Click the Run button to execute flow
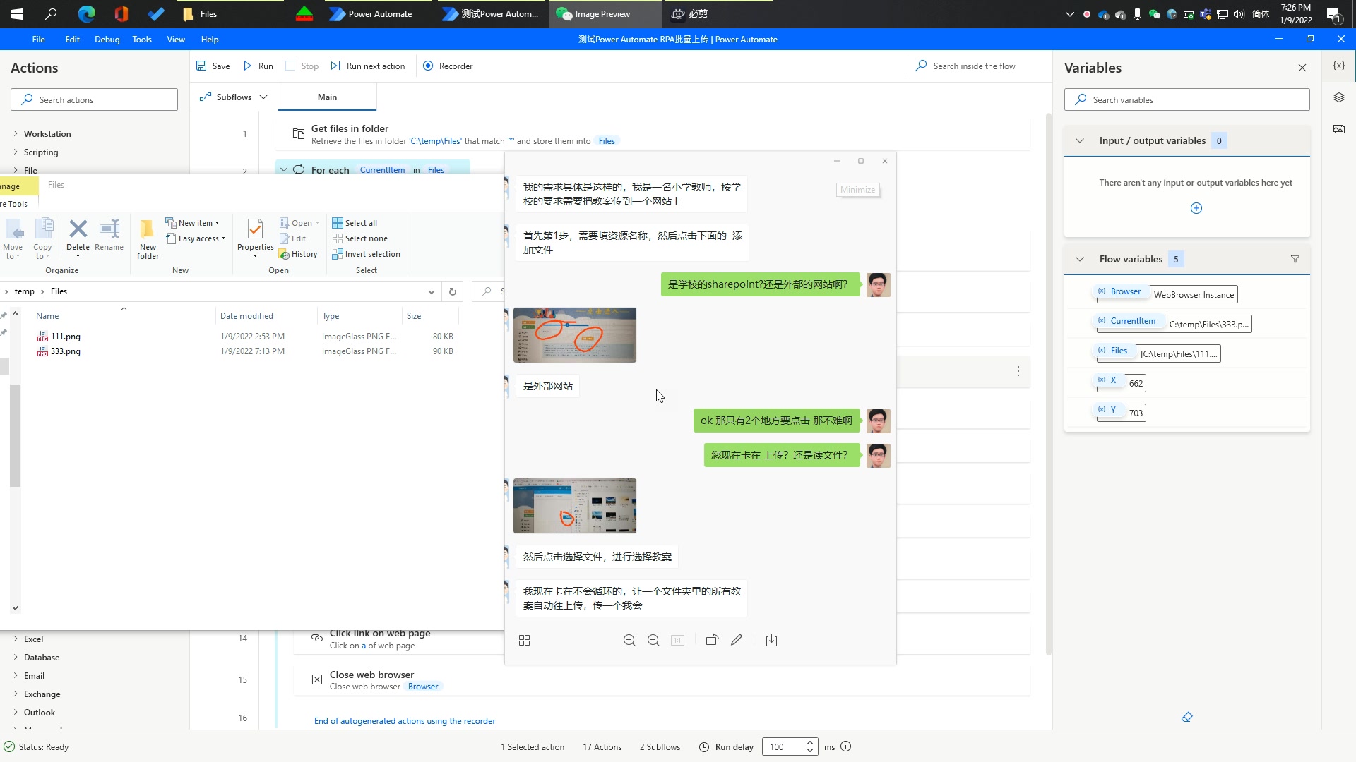 [x=259, y=66]
